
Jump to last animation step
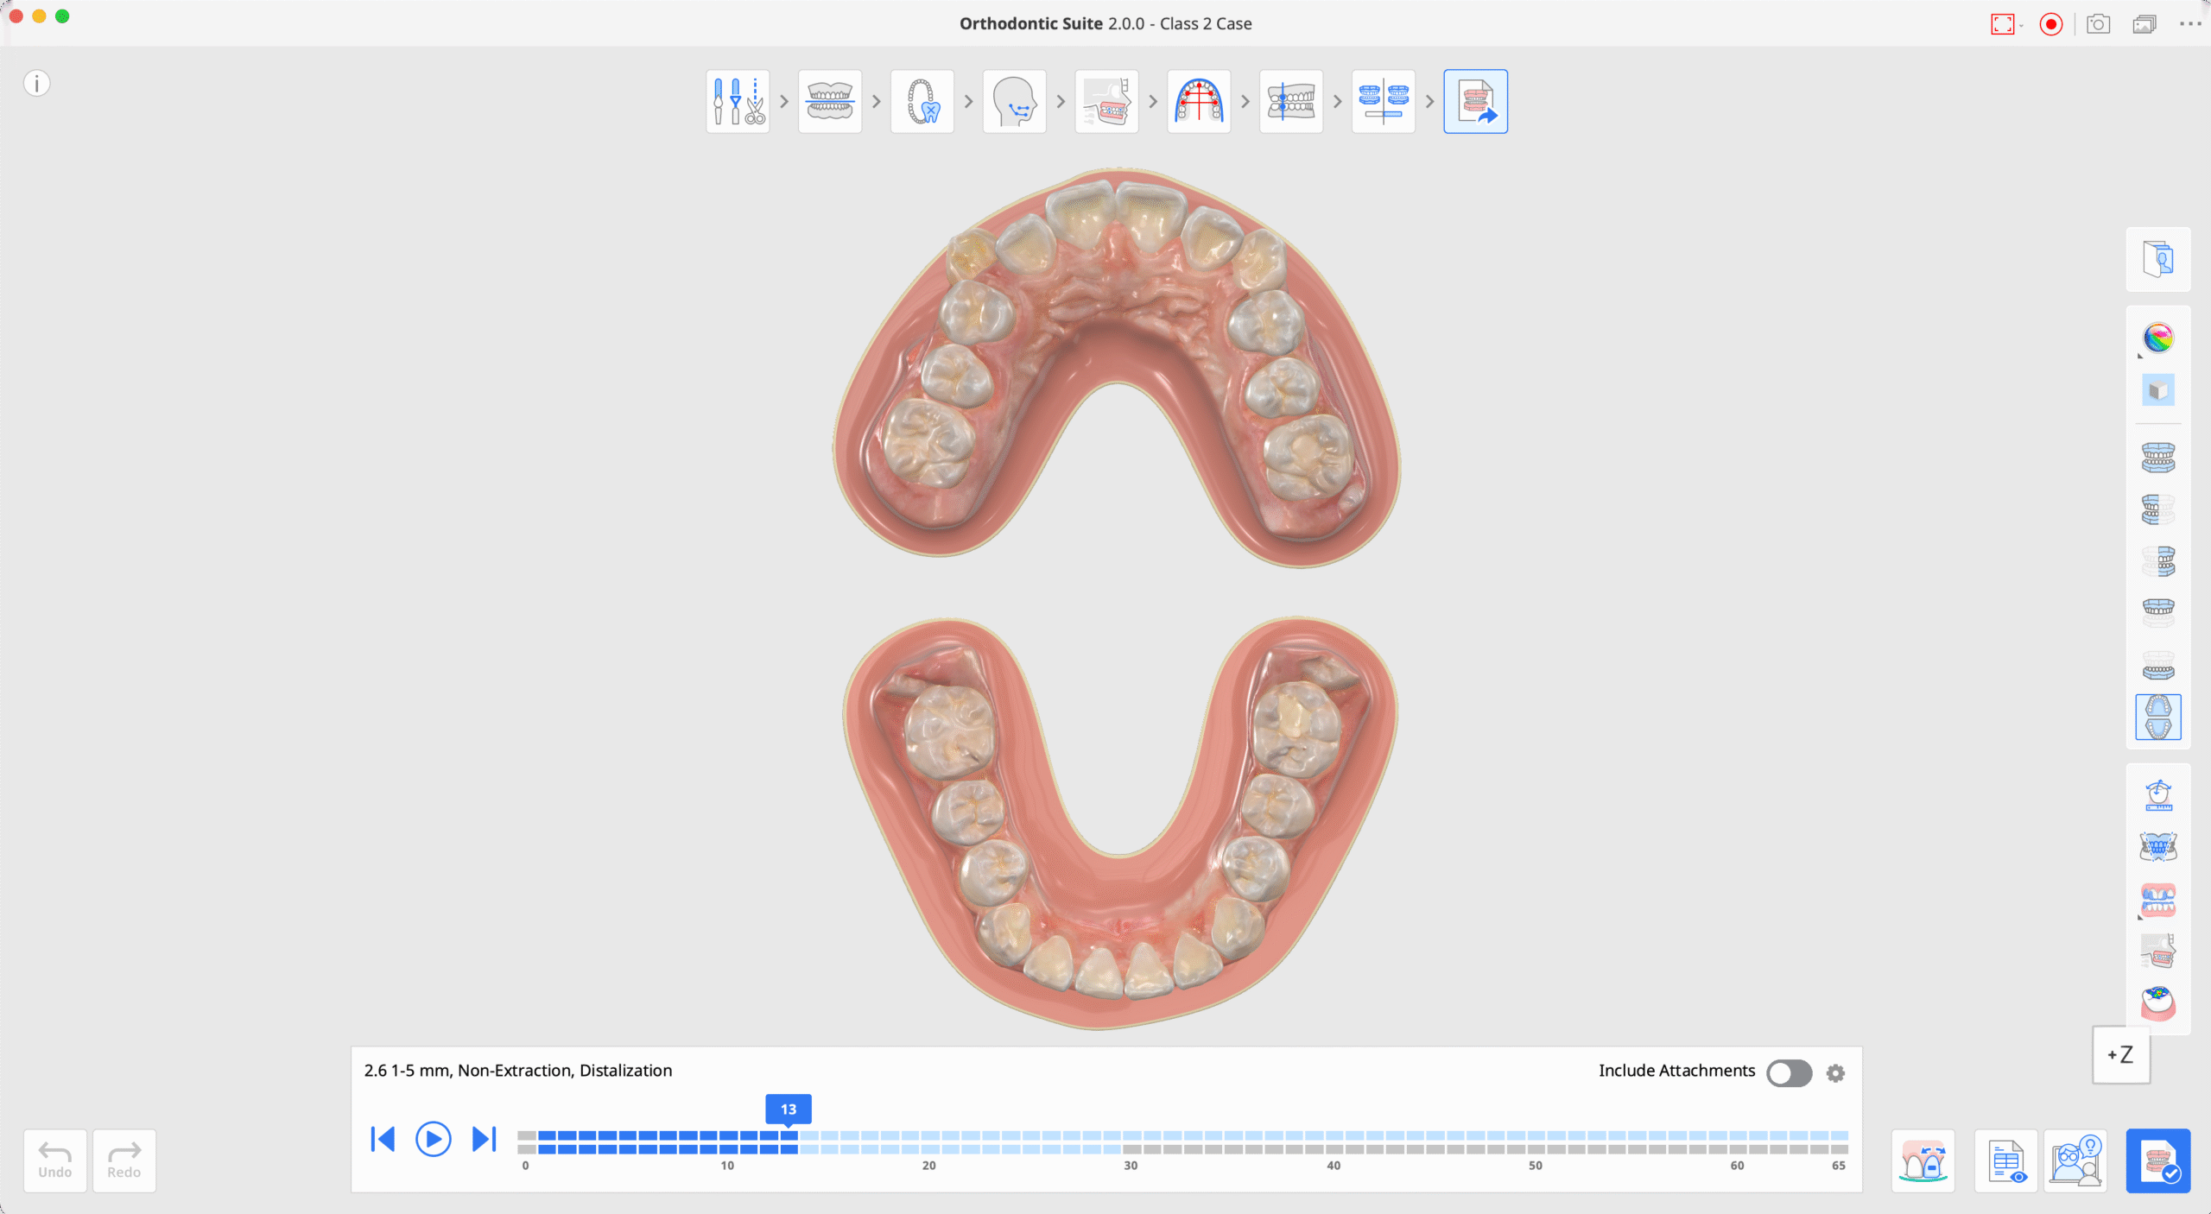click(485, 1139)
